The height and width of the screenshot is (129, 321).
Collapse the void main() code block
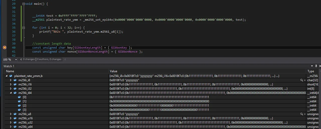pos(24,4)
